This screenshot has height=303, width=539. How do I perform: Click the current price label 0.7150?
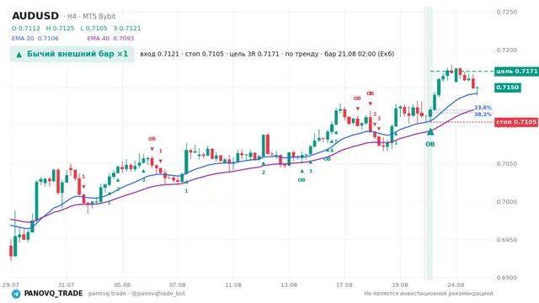507,88
